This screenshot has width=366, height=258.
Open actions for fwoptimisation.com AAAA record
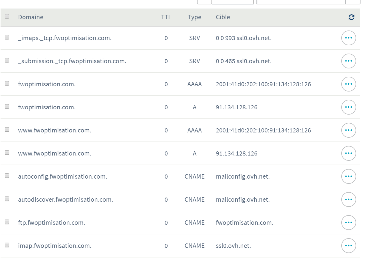click(348, 84)
